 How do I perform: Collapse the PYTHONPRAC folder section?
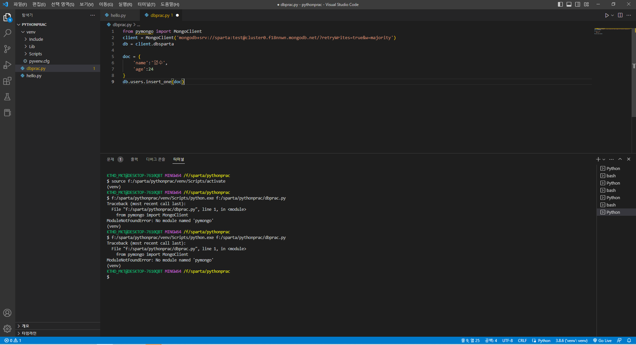coord(58,25)
